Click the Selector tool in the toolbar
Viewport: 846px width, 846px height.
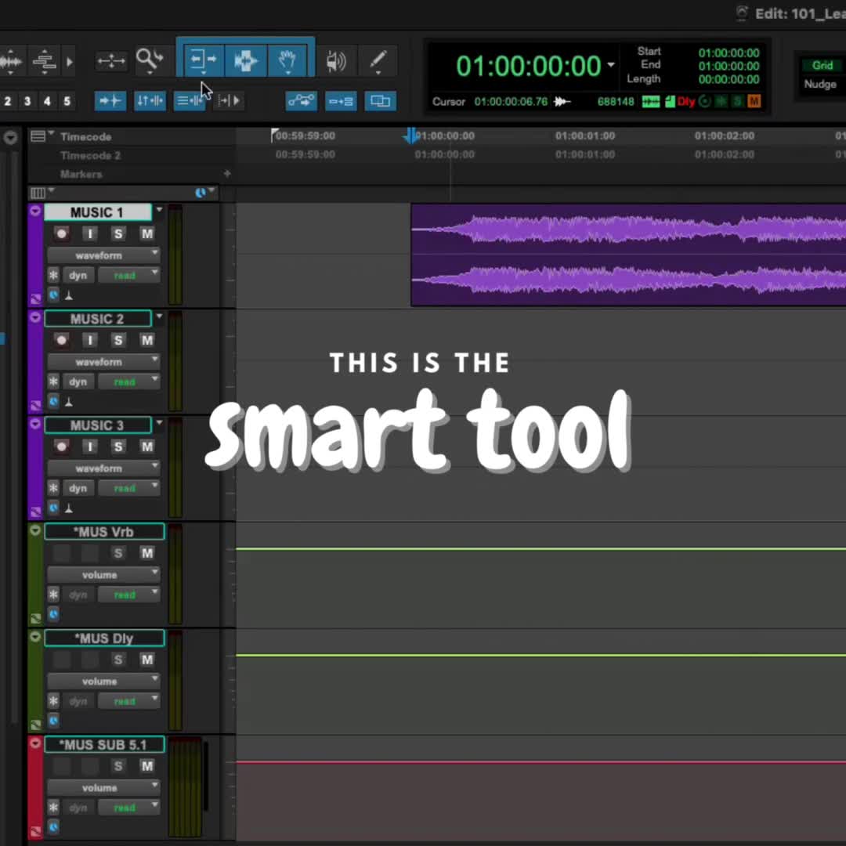click(x=246, y=60)
